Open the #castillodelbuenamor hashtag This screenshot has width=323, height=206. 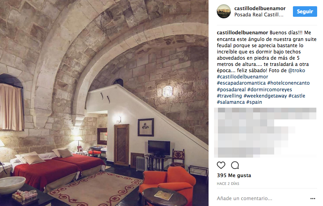pos(242,77)
